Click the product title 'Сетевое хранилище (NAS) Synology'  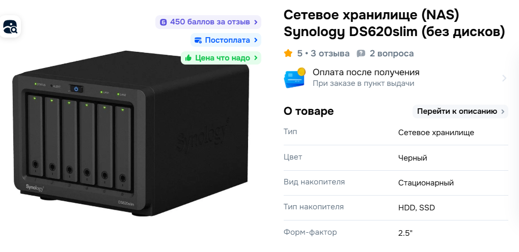[x=394, y=23]
